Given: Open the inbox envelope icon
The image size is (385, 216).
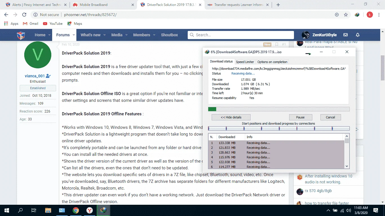Looking at the screenshot, I should click(x=346, y=35).
